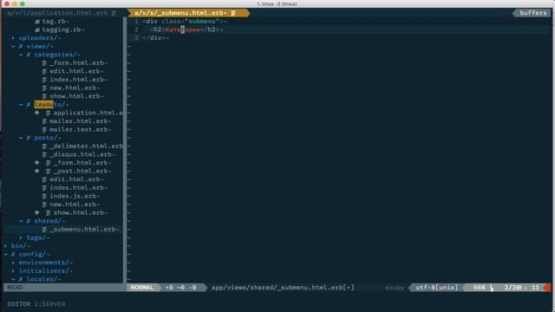Open categories edit.html.erb file
This screenshot has height=312, width=555.
click(76, 71)
